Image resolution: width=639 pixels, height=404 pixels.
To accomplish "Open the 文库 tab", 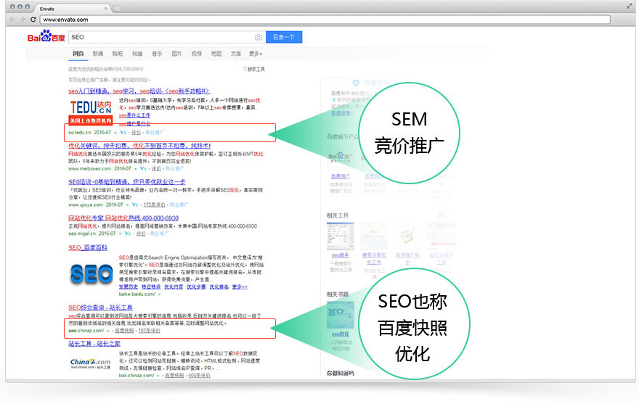I will click(x=236, y=54).
